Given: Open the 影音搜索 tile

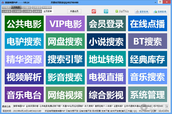Looking at the screenshot, I should coord(65,76).
